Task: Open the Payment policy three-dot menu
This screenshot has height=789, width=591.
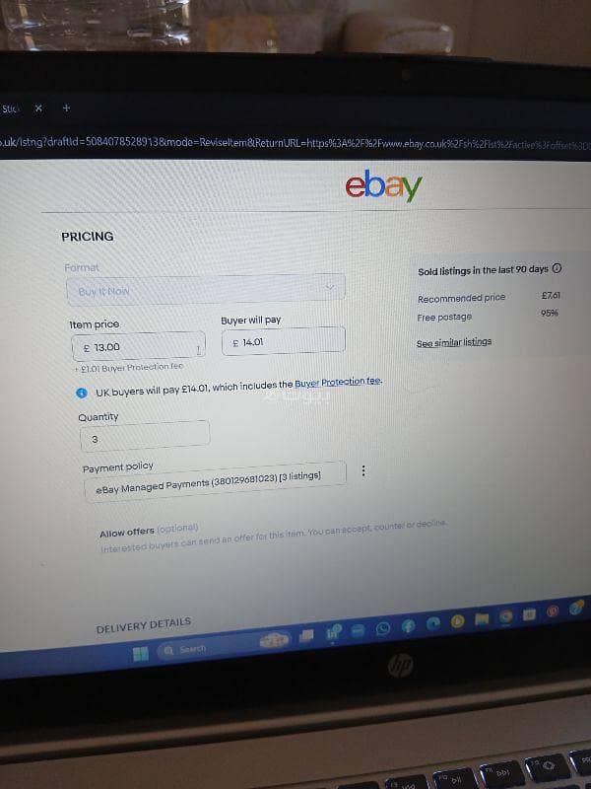Action: click(x=363, y=471)
